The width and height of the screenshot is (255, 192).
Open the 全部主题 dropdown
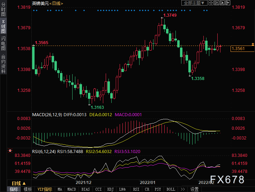point(194,3)
